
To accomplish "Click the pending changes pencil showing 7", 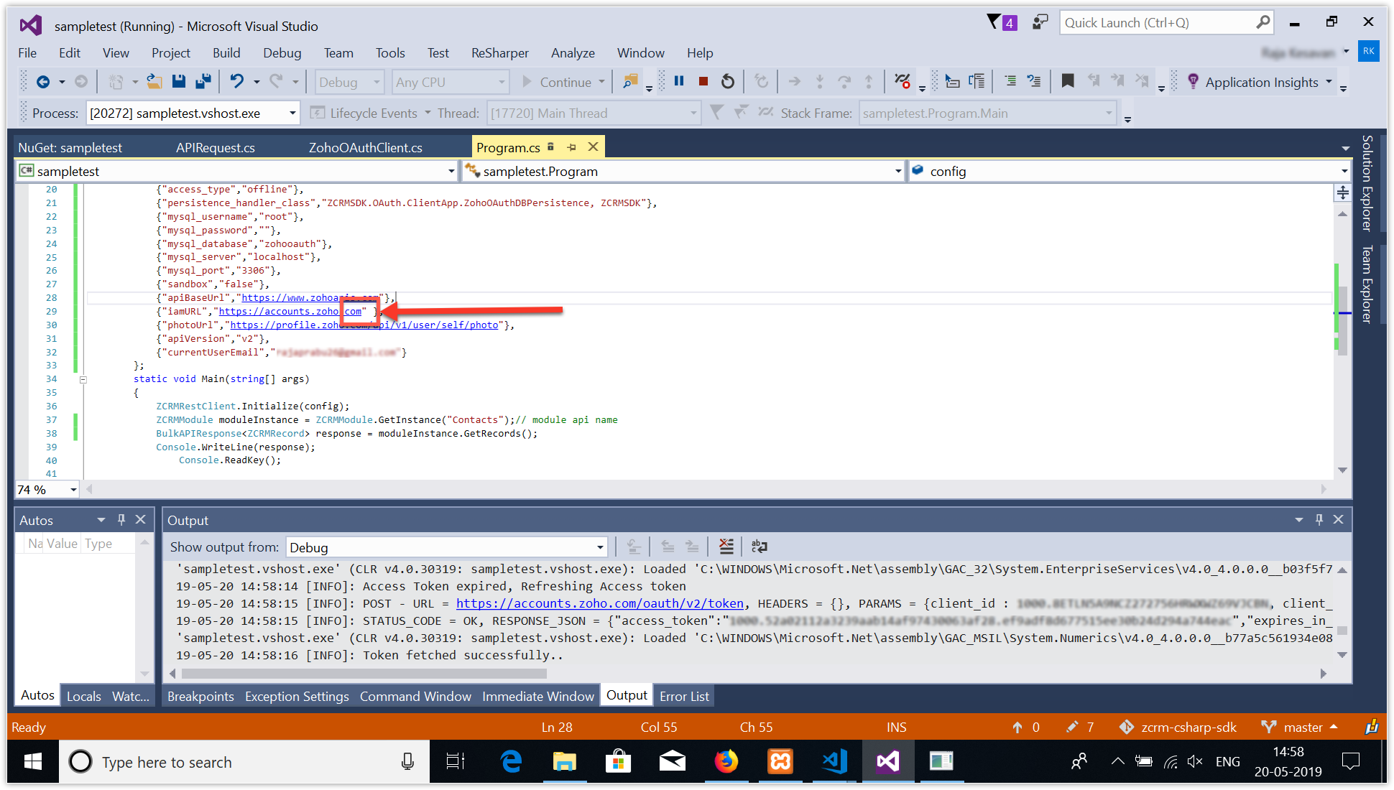I will point(1081,728).
